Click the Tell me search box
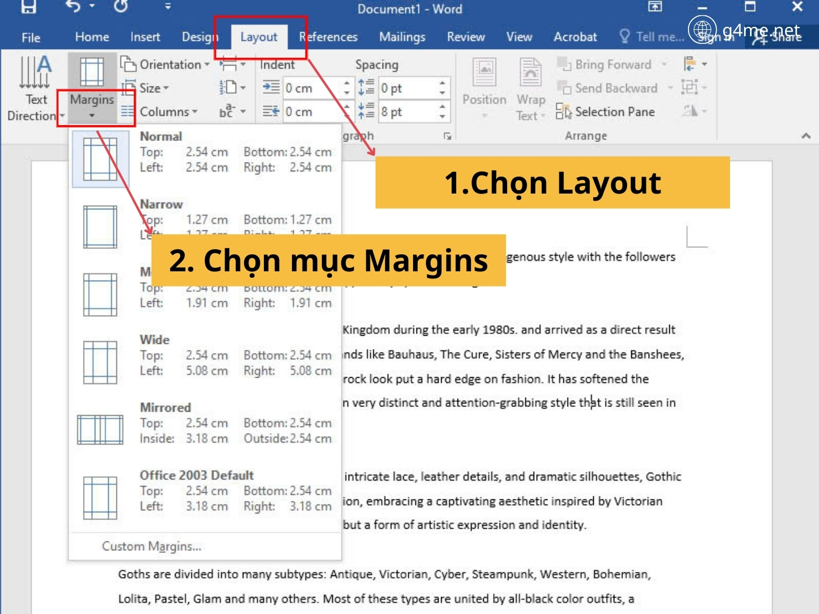 (x=652, y=37)
